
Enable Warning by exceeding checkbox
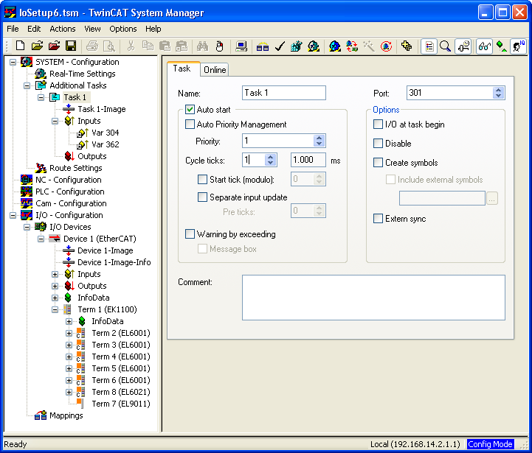[x=190, y=233]
